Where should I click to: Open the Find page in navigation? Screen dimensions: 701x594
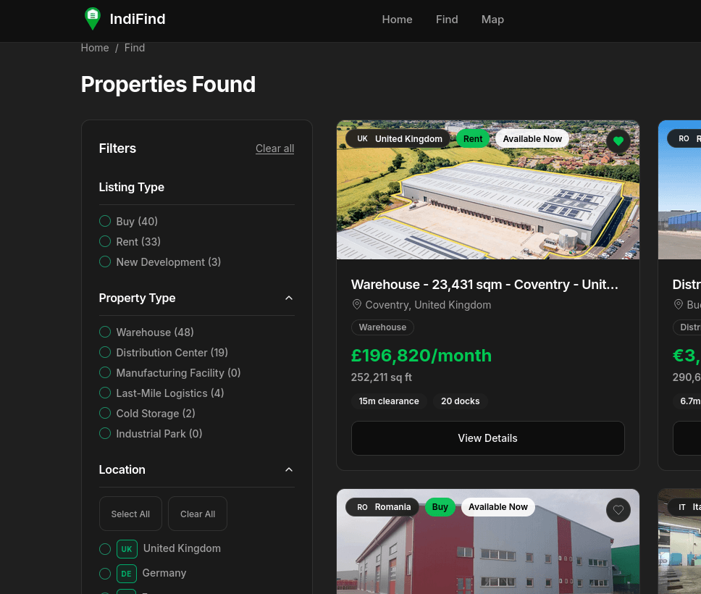tap(447, 20)
